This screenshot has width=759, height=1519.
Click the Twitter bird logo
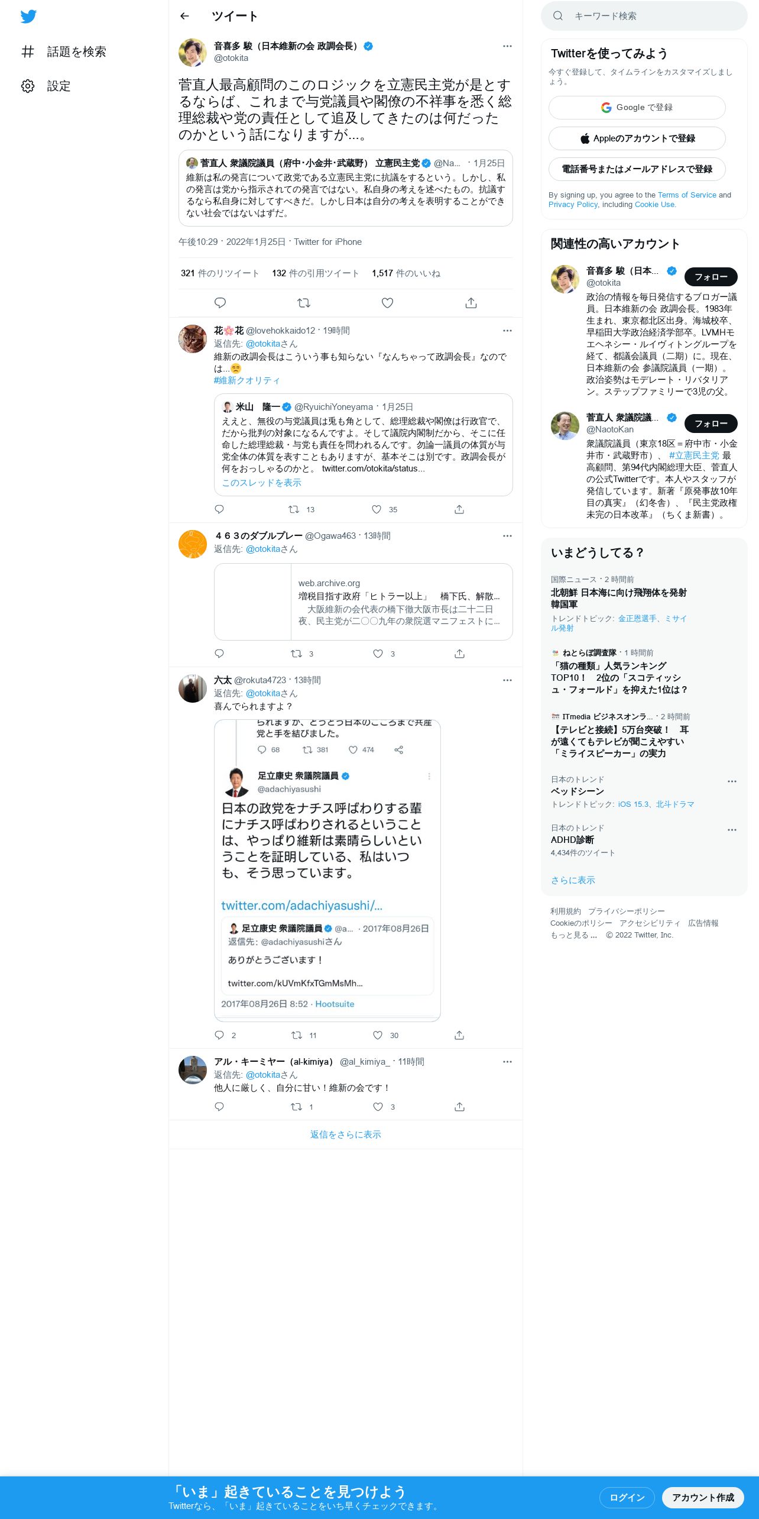coord(28,17)
